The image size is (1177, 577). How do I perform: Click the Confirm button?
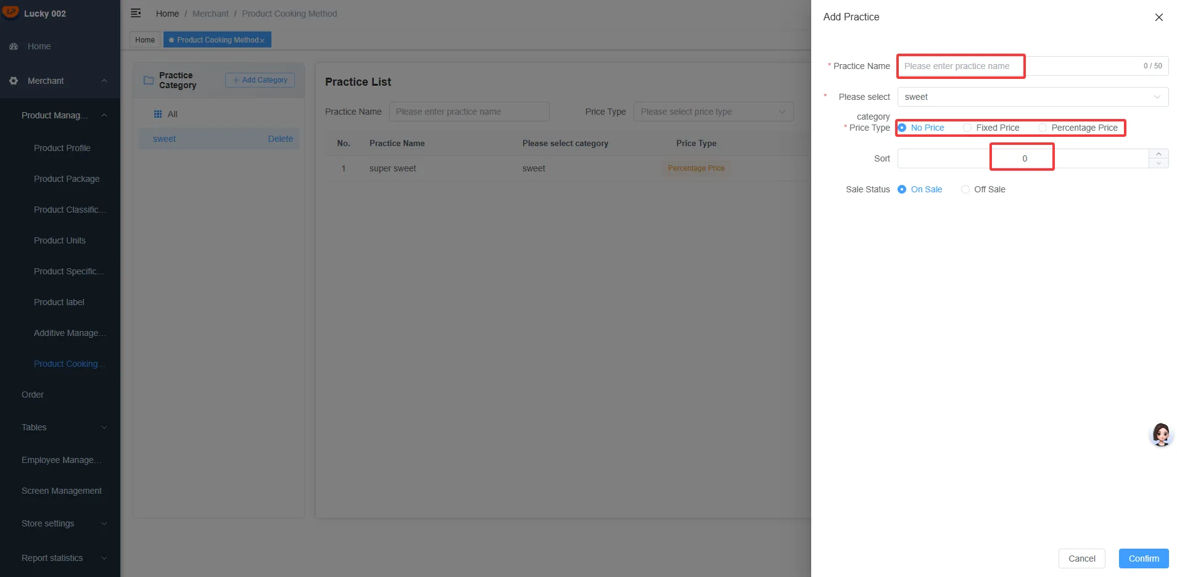point(1144,559)
